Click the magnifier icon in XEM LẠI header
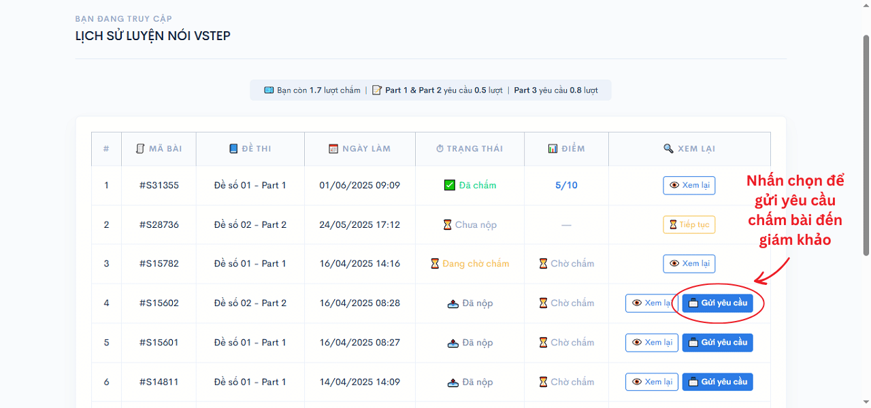 pos(668,148)
